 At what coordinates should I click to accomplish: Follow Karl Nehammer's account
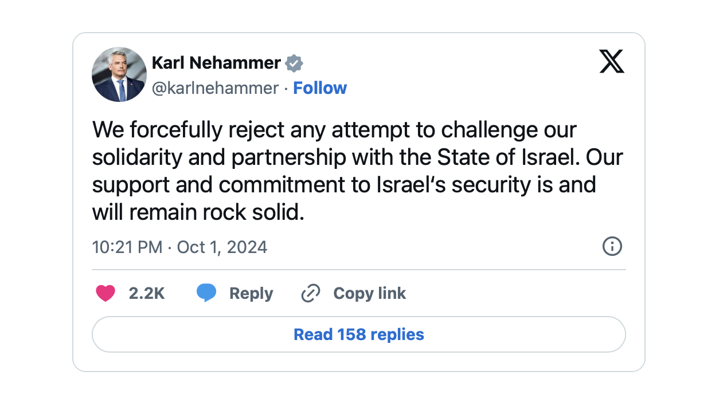tap(320, 88)
